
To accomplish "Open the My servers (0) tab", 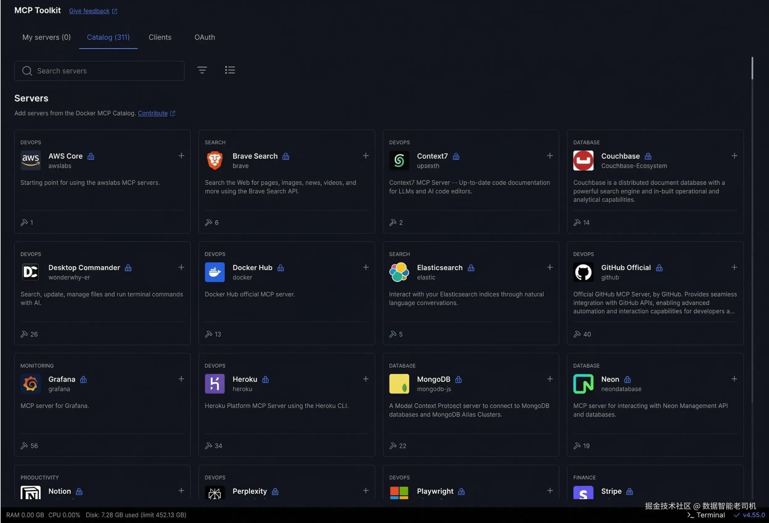I will pyautogui.click(x=47, y=37).
